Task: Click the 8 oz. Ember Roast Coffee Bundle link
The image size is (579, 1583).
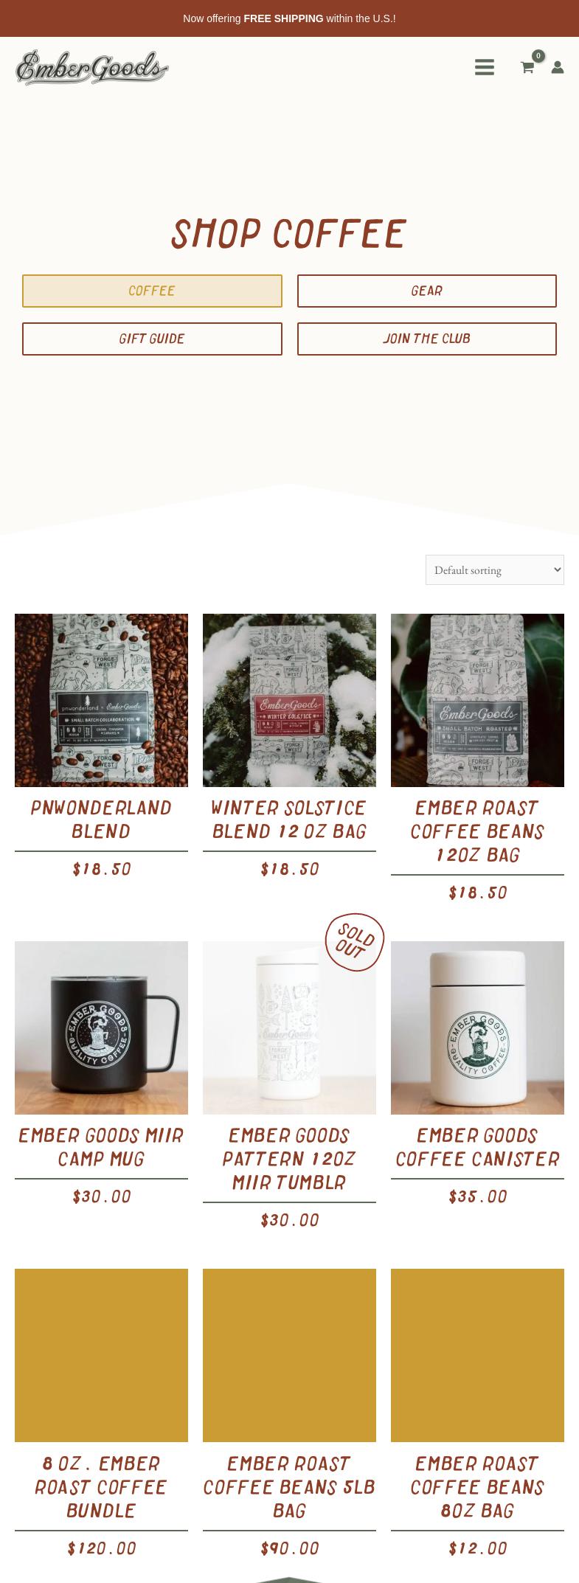Action: [101, 1486]
